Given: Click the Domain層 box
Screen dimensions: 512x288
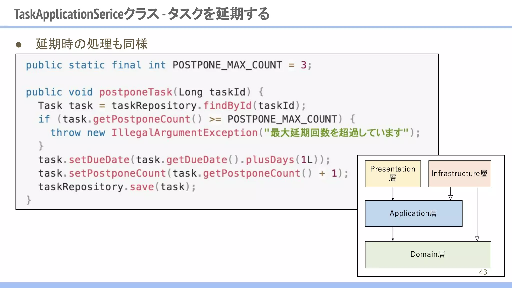Looking at the screenshot, I should pyautogui.click(x=428, y=254).
